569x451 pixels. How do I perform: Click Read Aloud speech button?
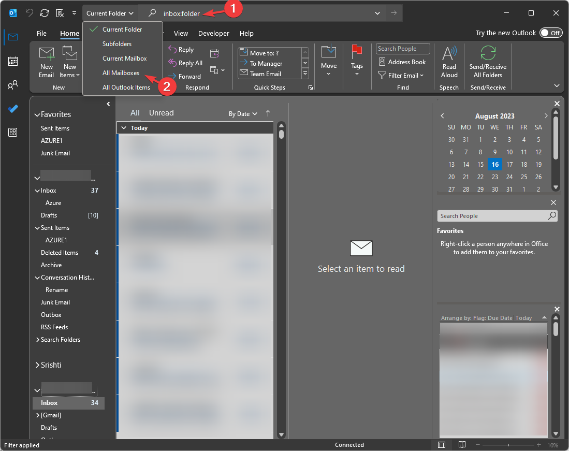449,63
